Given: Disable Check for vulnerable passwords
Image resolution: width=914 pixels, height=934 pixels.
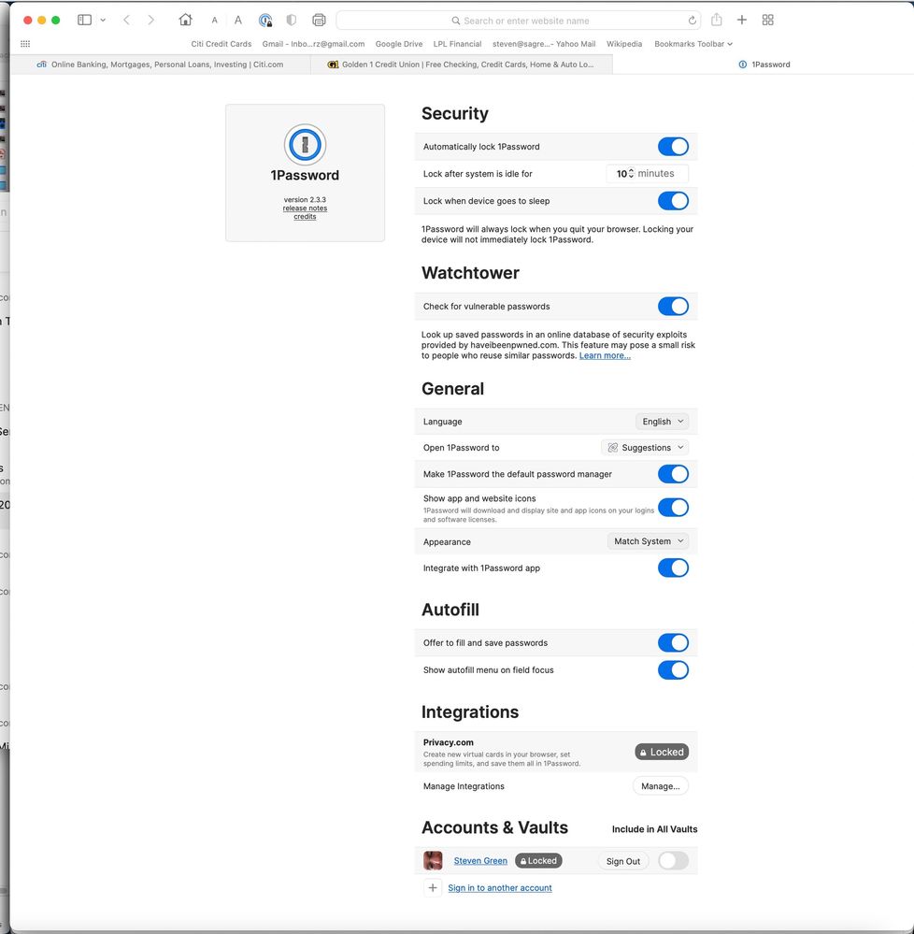Looking at the screenshot, I should [673, 306].
